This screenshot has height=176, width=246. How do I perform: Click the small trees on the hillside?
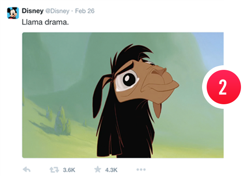click(61, 121)
